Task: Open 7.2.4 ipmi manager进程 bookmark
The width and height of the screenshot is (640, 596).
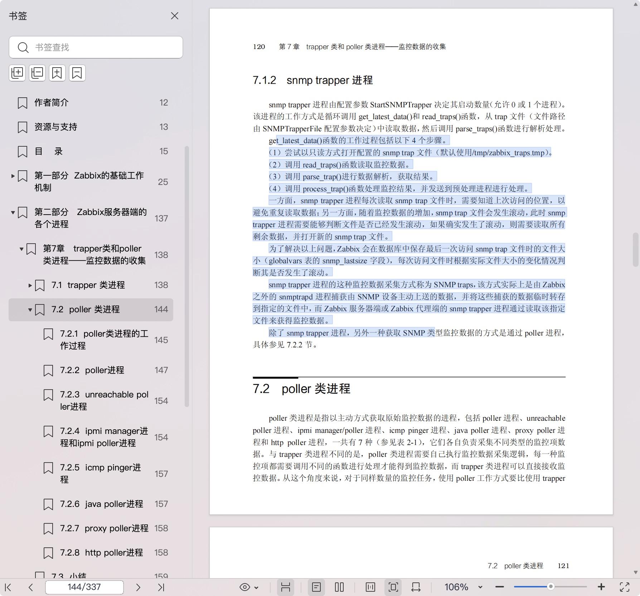Action: click(x=104, y=437)
